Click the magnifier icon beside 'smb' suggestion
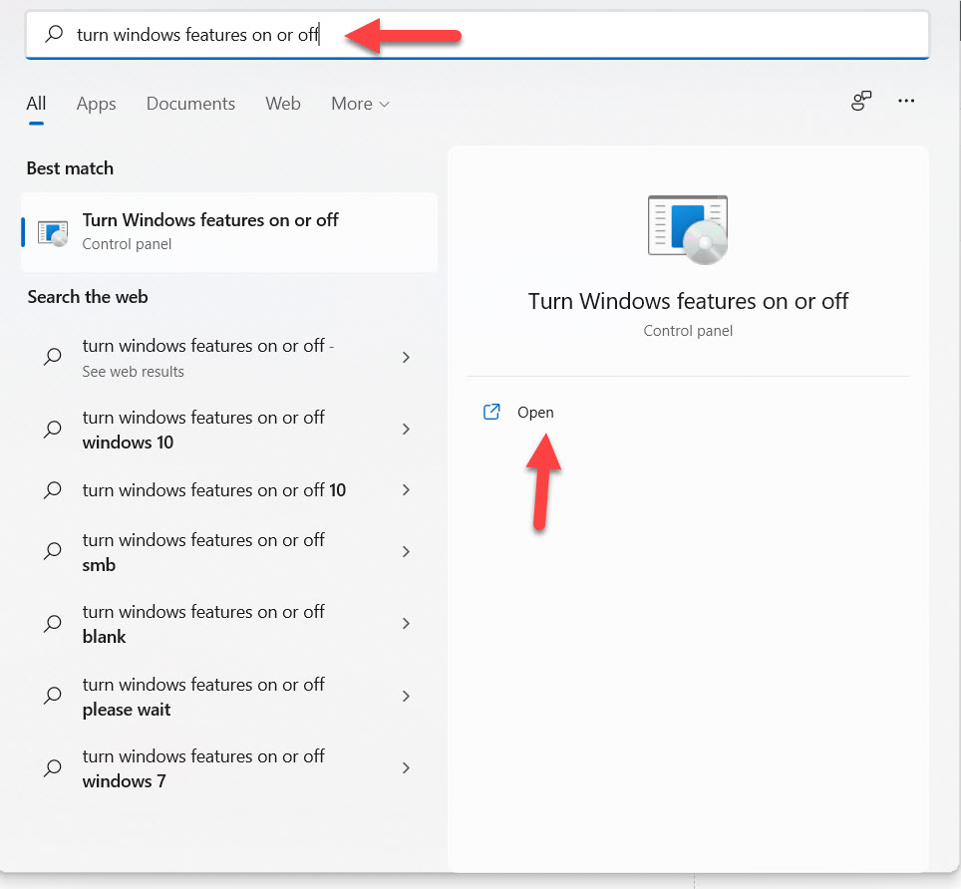 (53, 552)
